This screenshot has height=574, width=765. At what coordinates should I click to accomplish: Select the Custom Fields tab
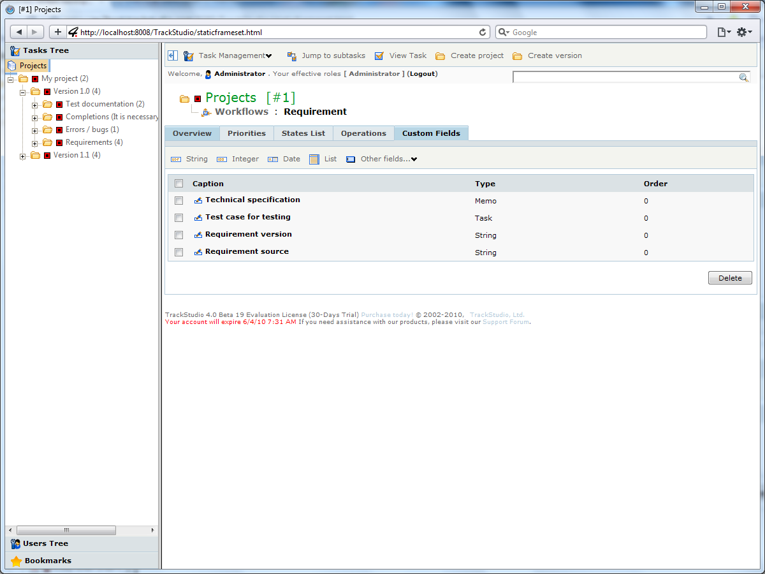tap(431, 133)
